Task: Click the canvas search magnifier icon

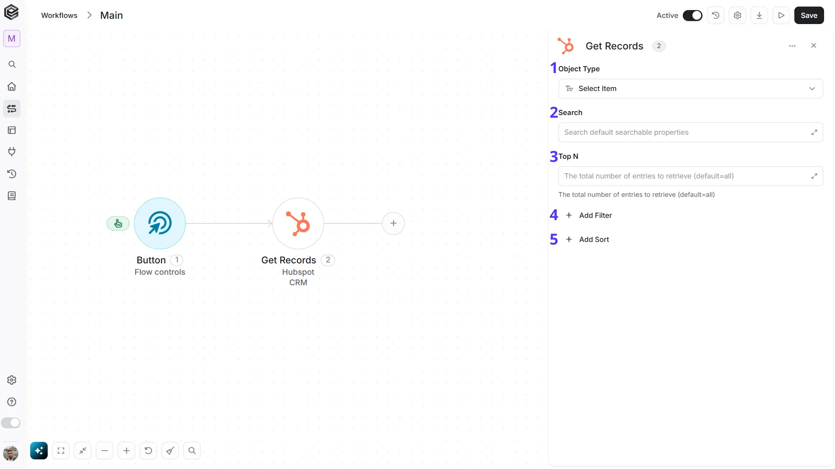Action: [x=192, y=451]
